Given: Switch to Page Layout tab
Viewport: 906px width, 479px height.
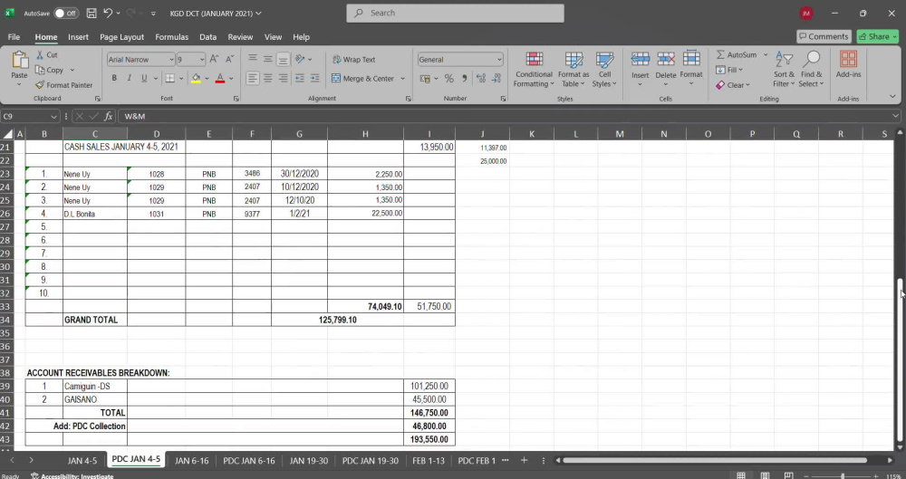Looking at the screenshot, I should pos(122,36).
